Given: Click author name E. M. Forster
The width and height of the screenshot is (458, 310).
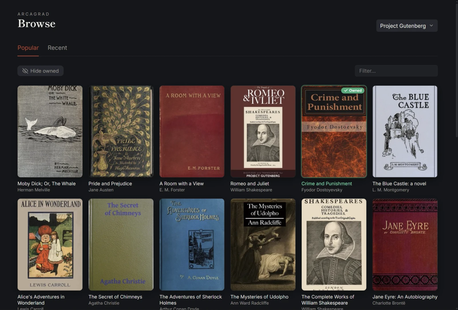Looking at the screenshot, I should click(172, 190).
